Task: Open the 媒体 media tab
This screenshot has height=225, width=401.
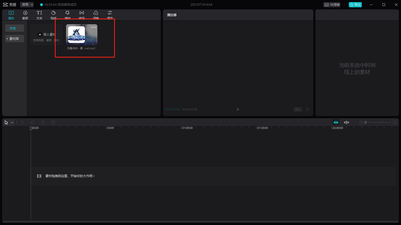Action: click(11, 15)
